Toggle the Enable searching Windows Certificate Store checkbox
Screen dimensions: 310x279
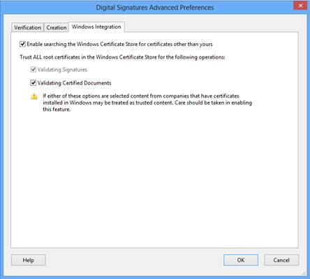click(x=22, y=44)
